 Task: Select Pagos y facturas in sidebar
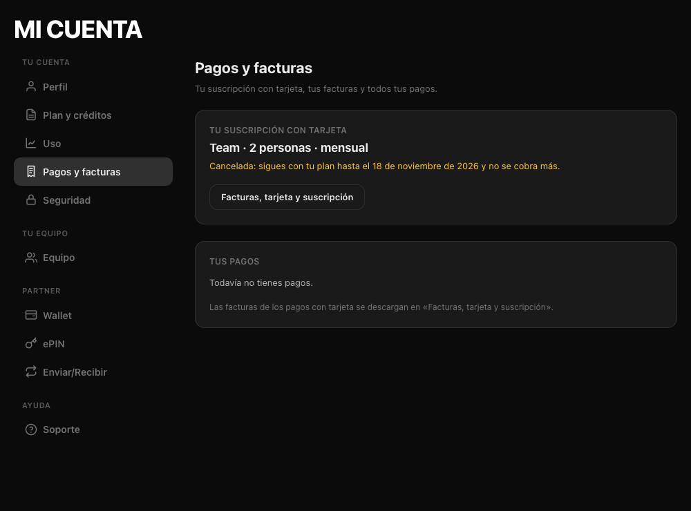(93, 171)
